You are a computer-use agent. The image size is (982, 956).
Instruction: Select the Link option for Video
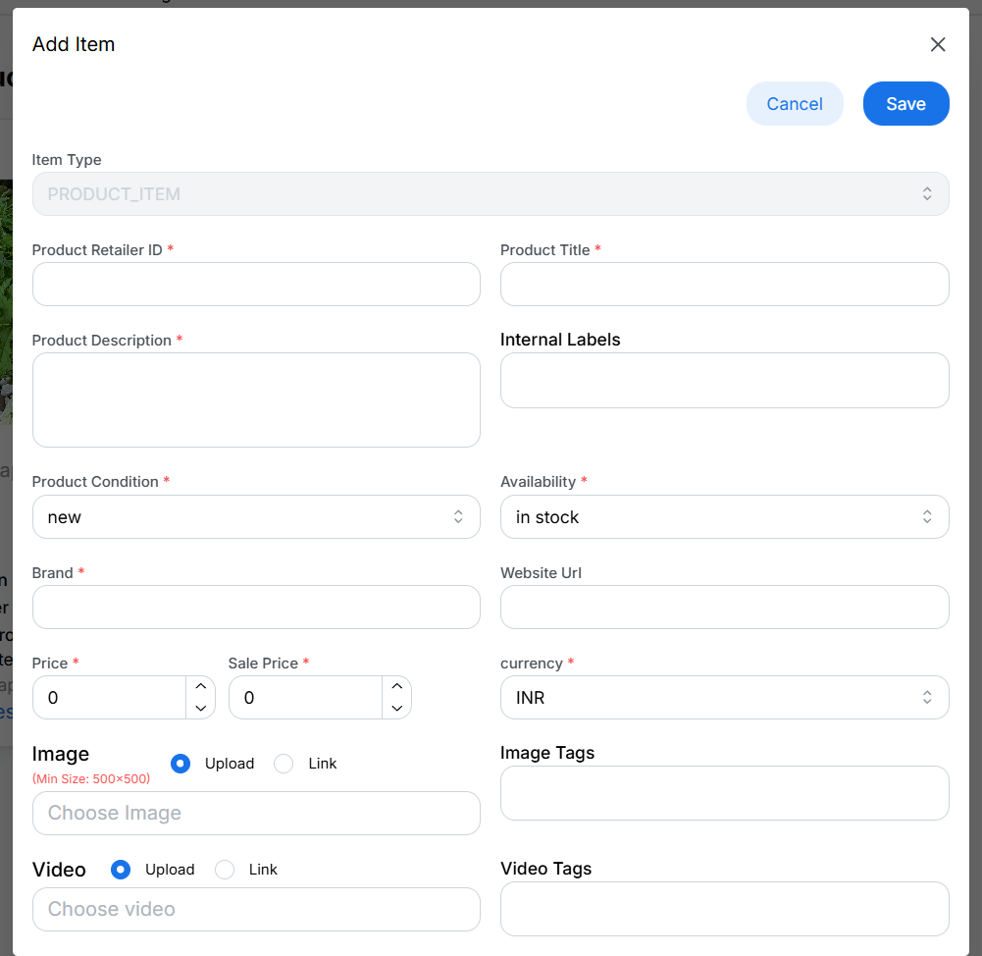(224, 869)
